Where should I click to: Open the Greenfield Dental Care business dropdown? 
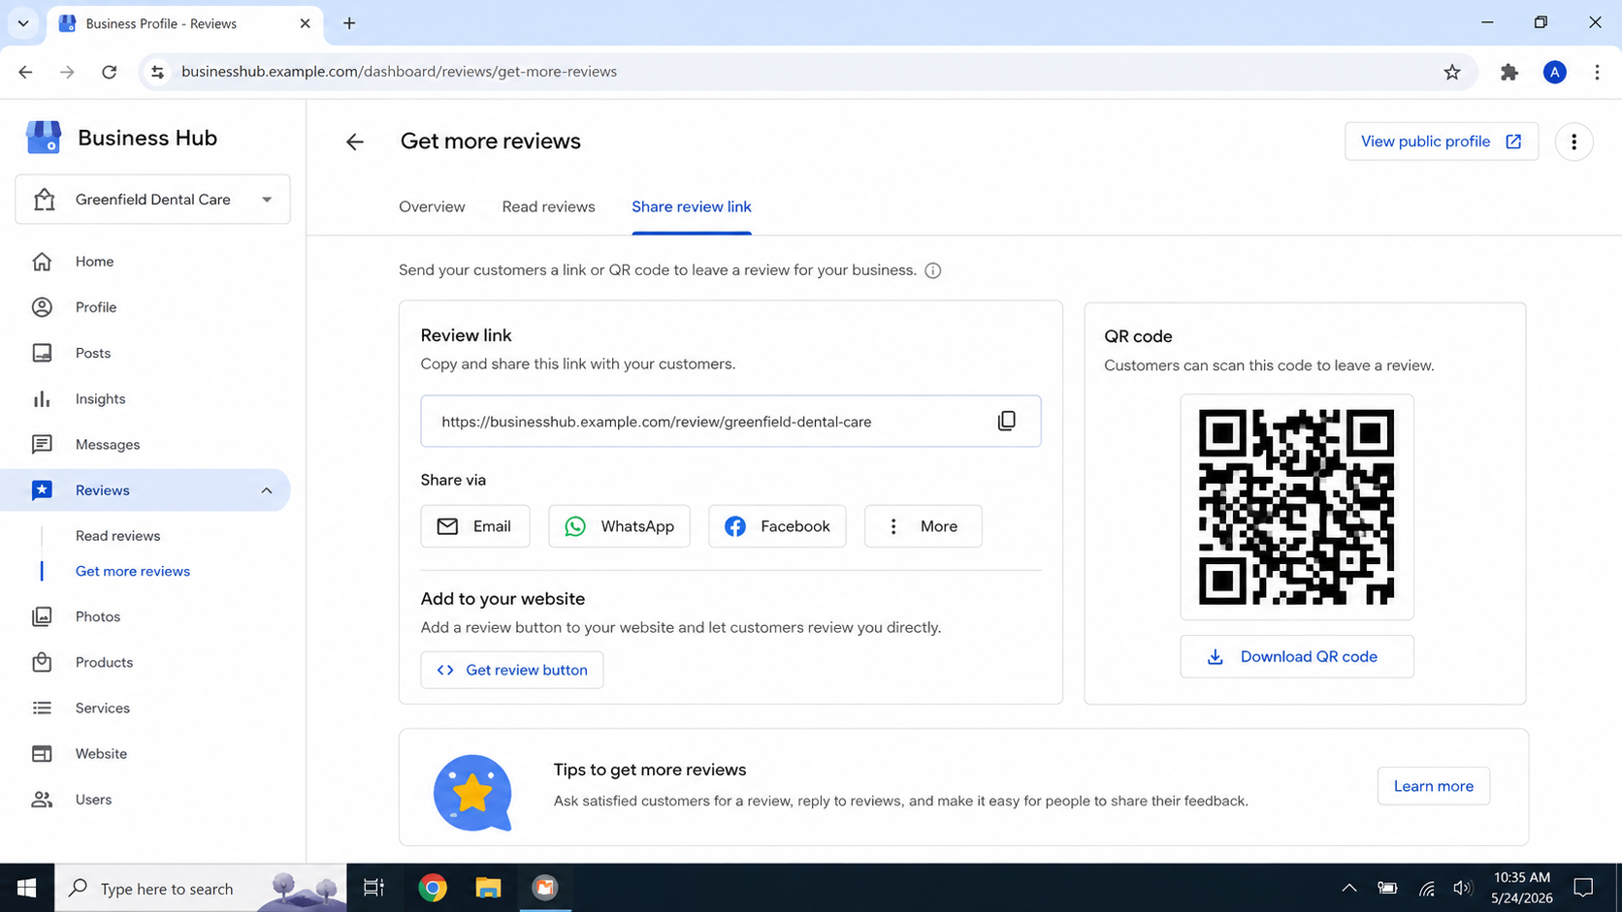pos(152,200)
